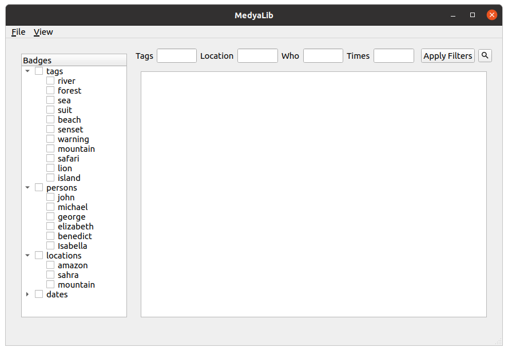This screenshot has width=508, height=351.
Task: Check the dates group checkbox
Action: [x=39, y=294]
